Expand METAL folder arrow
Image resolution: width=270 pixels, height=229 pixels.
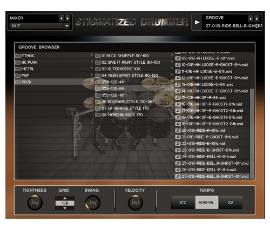tap(92, 68)
